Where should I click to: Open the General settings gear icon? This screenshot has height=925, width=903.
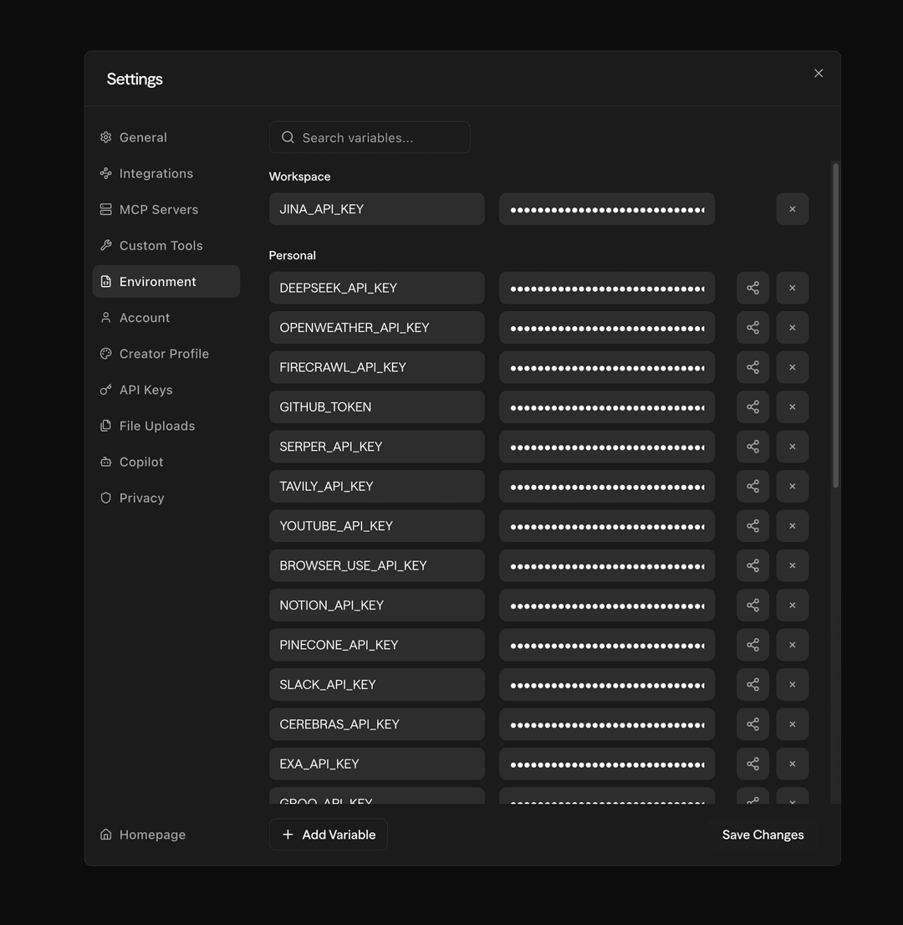tap(105, 137)
